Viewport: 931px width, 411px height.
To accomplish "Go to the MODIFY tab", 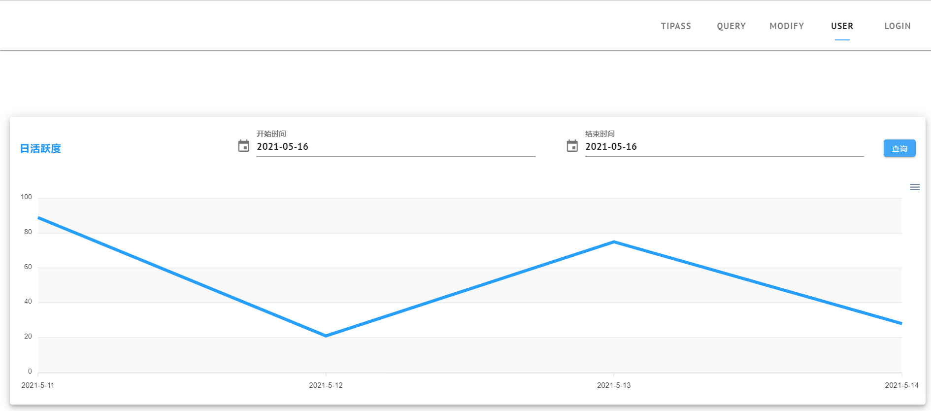I will pyautogui.click(x=787, y=26).
